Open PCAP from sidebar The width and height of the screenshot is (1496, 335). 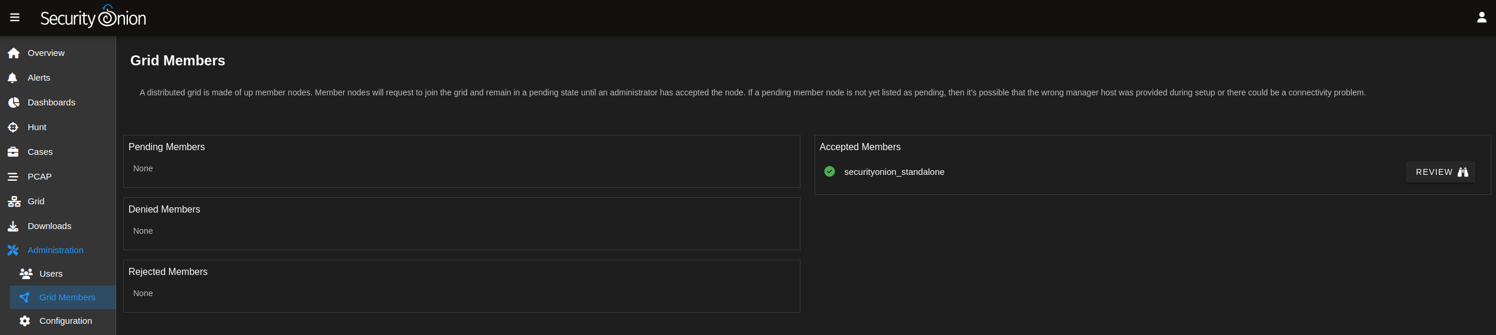(58, 177)
